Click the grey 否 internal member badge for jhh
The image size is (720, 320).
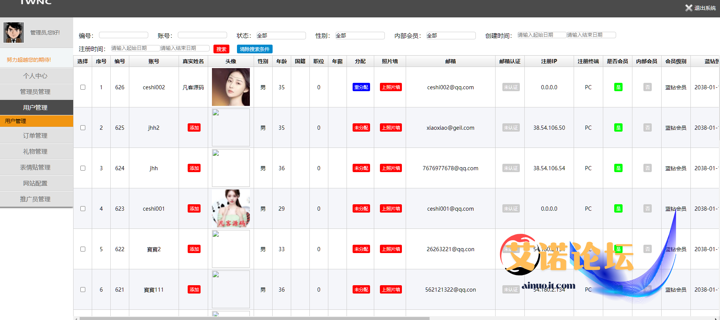tap(647, 168)
